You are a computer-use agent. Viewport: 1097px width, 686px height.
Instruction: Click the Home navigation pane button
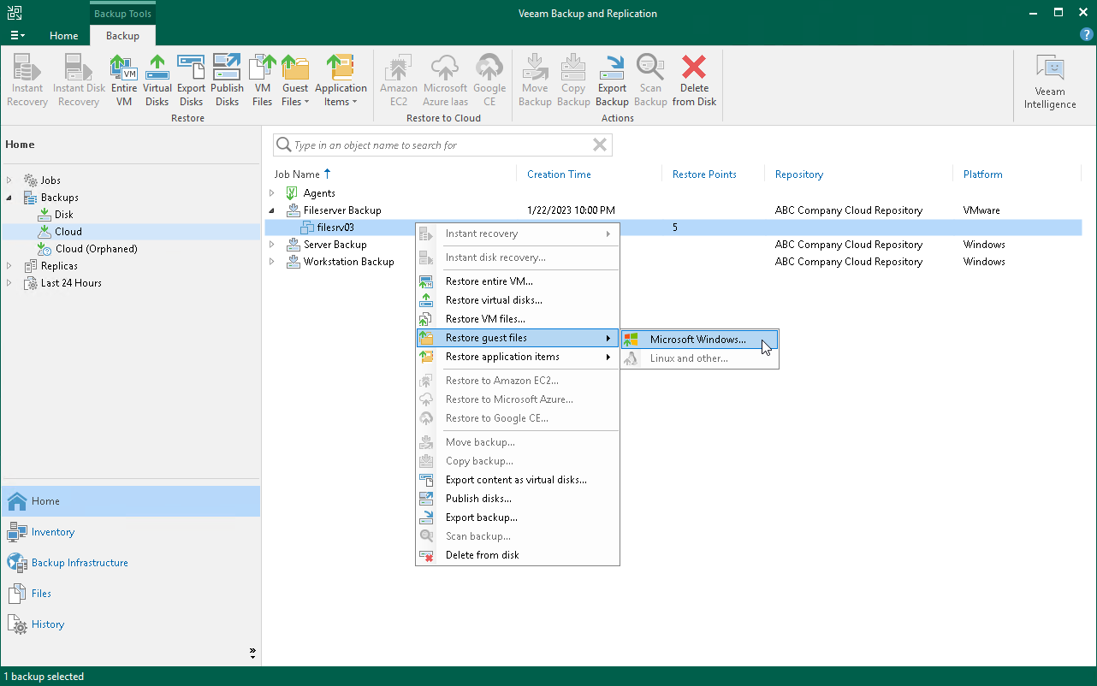pos(130,501)
